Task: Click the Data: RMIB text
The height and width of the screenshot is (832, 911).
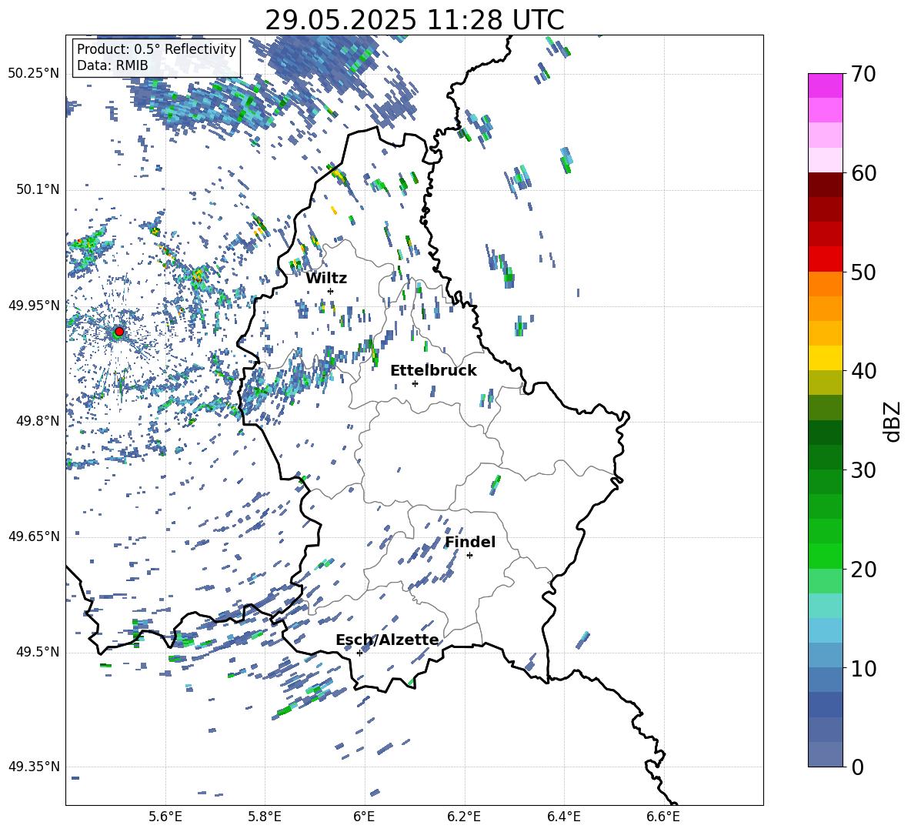Action: [112, 65]
